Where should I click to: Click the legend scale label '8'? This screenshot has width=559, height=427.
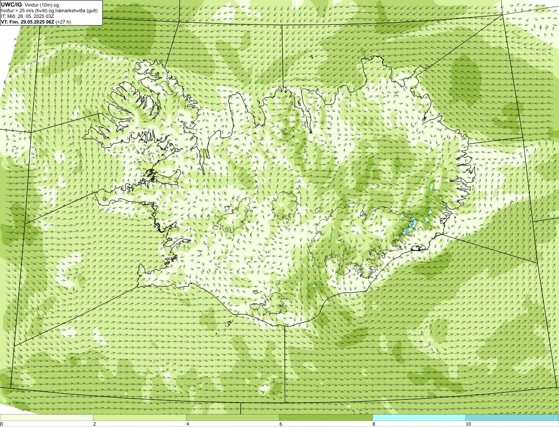[x=374, y=424]
